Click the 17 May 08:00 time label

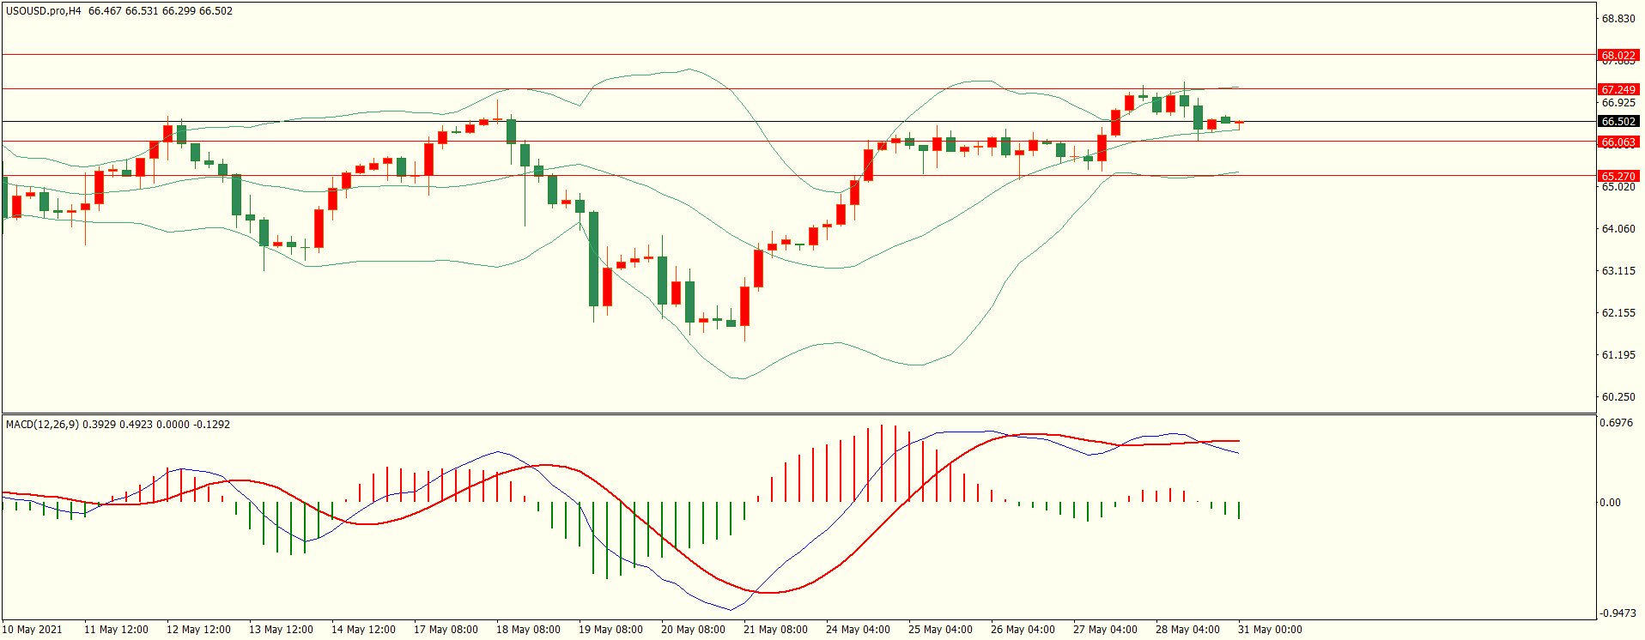[x=446, y=630]
